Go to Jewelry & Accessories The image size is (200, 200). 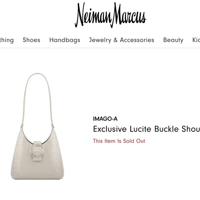pyautogui.click(x=122, y=40)
